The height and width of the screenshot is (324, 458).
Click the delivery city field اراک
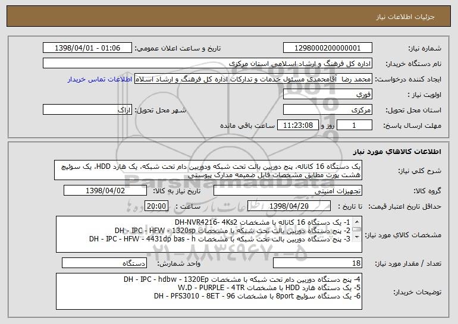(x=87, y=110)
